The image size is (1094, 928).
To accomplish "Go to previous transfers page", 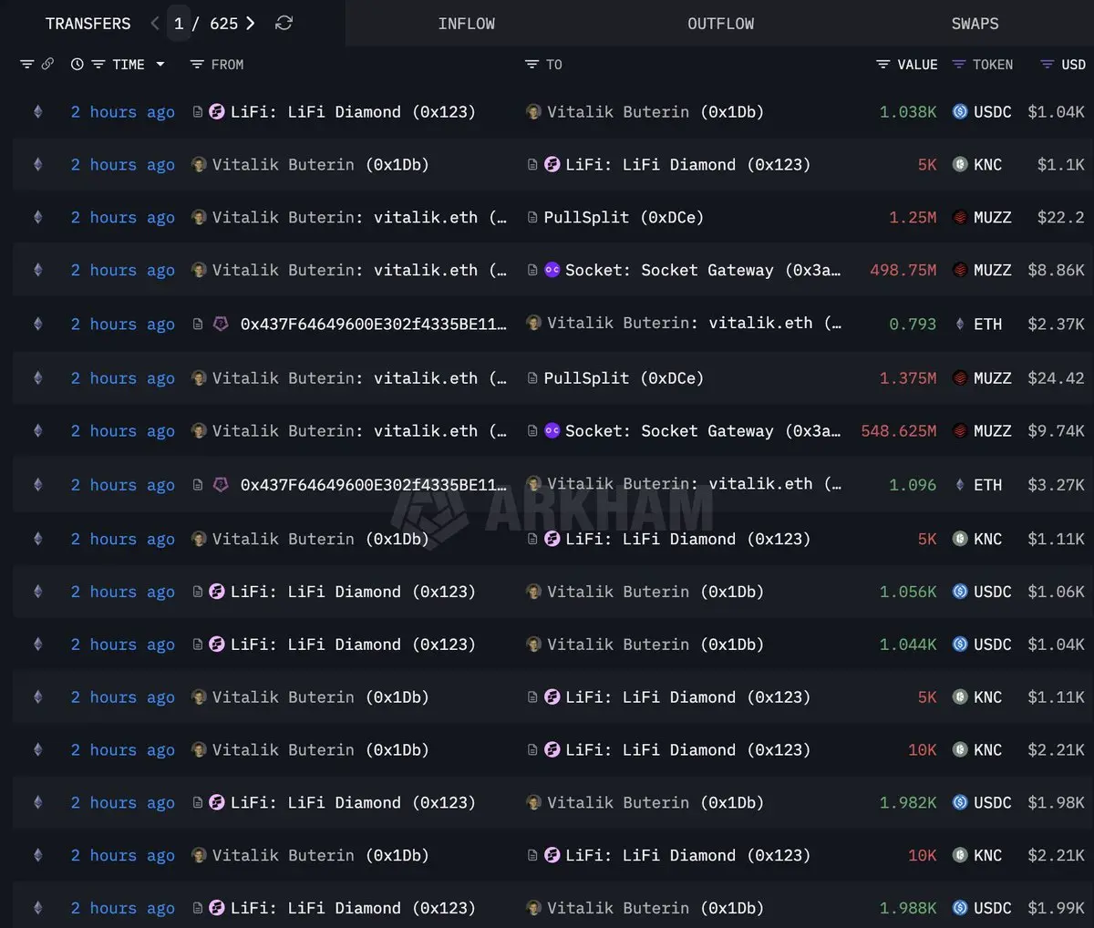I will [x=155, y=23].
